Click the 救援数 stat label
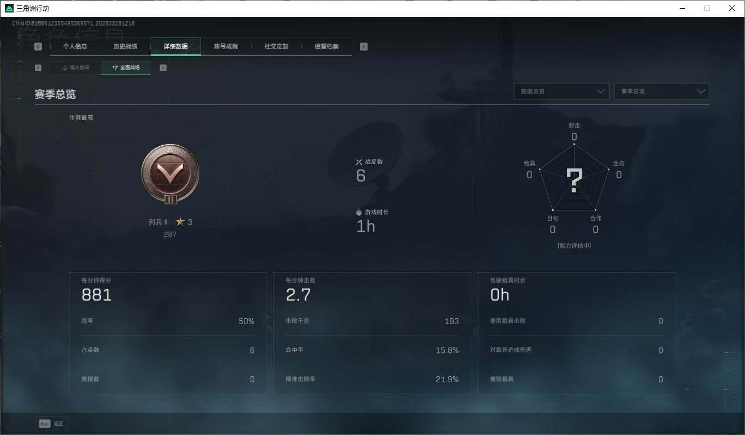745x435 pixels. click(x=90, y=379)
